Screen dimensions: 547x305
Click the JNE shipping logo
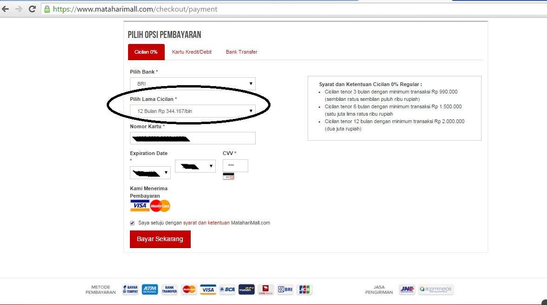point(407,289)
